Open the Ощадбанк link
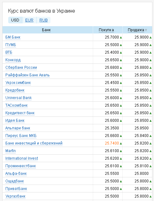The width and height of the screenshot is (154, 201). tap(15, 181)
